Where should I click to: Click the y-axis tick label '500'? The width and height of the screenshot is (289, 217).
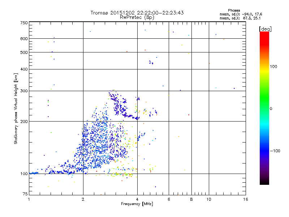[24, 52]
